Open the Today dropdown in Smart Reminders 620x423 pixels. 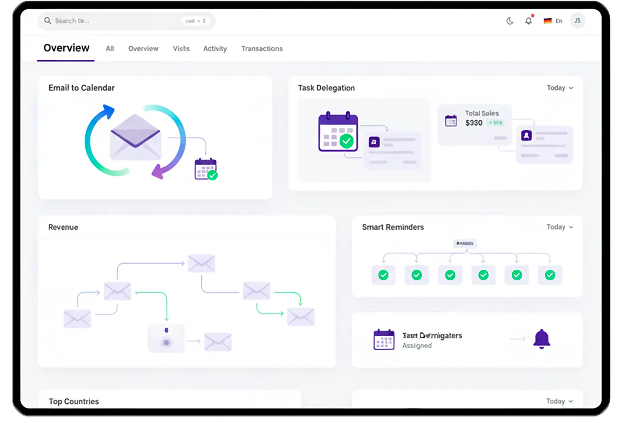(560, 227)
